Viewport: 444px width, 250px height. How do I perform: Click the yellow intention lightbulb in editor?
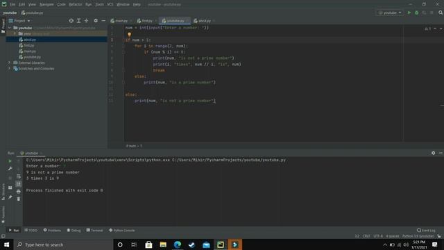pos(129,35)
